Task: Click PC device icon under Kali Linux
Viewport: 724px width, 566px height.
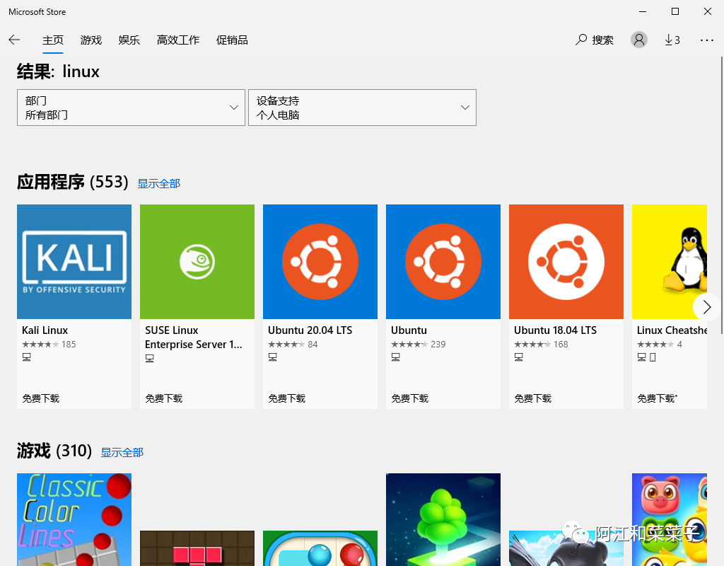Action: pyautogui.click(x=27, y=357)
